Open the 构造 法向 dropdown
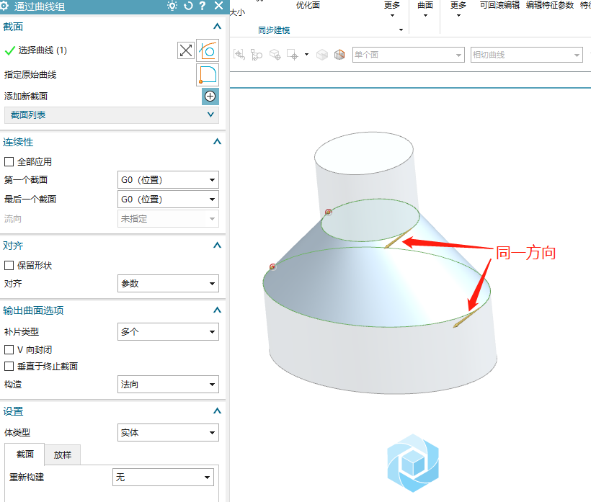Screen dimensions: 591x502 click(x=168, y=385)
